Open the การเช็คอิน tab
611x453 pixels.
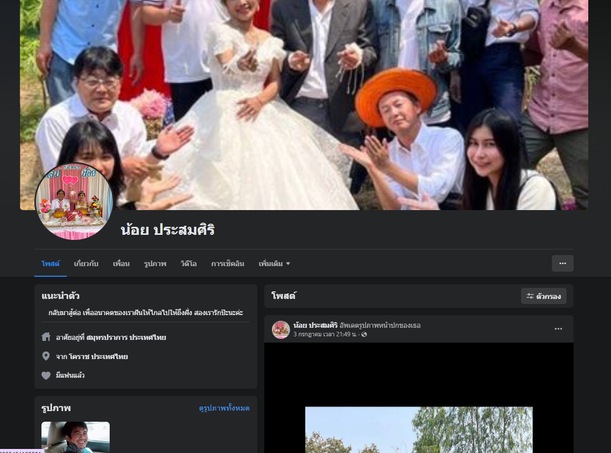pyautogui.click(x=227, y=264)
